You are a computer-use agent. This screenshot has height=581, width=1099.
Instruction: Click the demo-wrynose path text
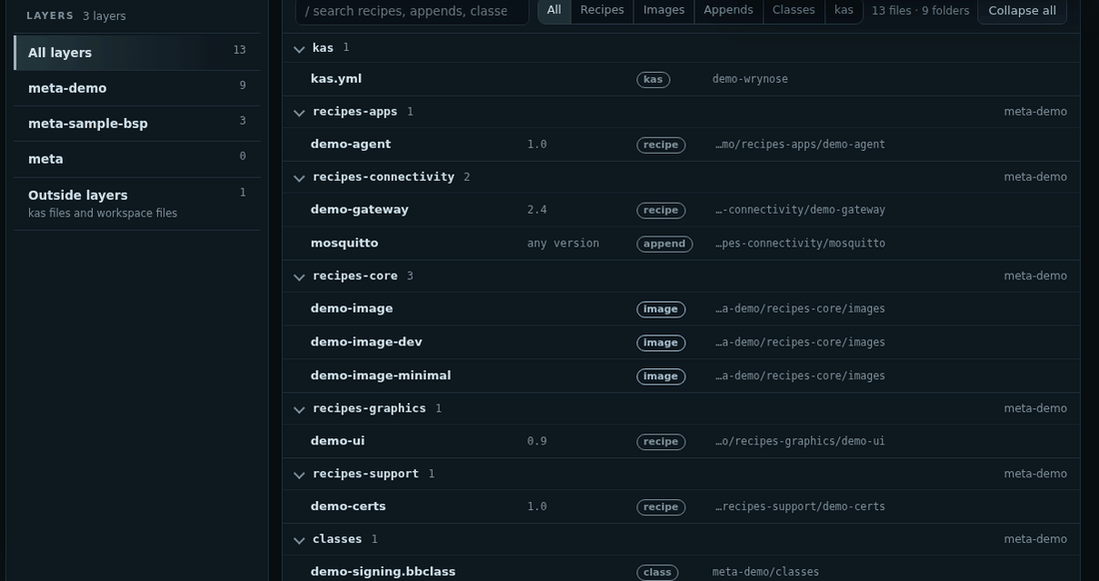tap(750, 79)
